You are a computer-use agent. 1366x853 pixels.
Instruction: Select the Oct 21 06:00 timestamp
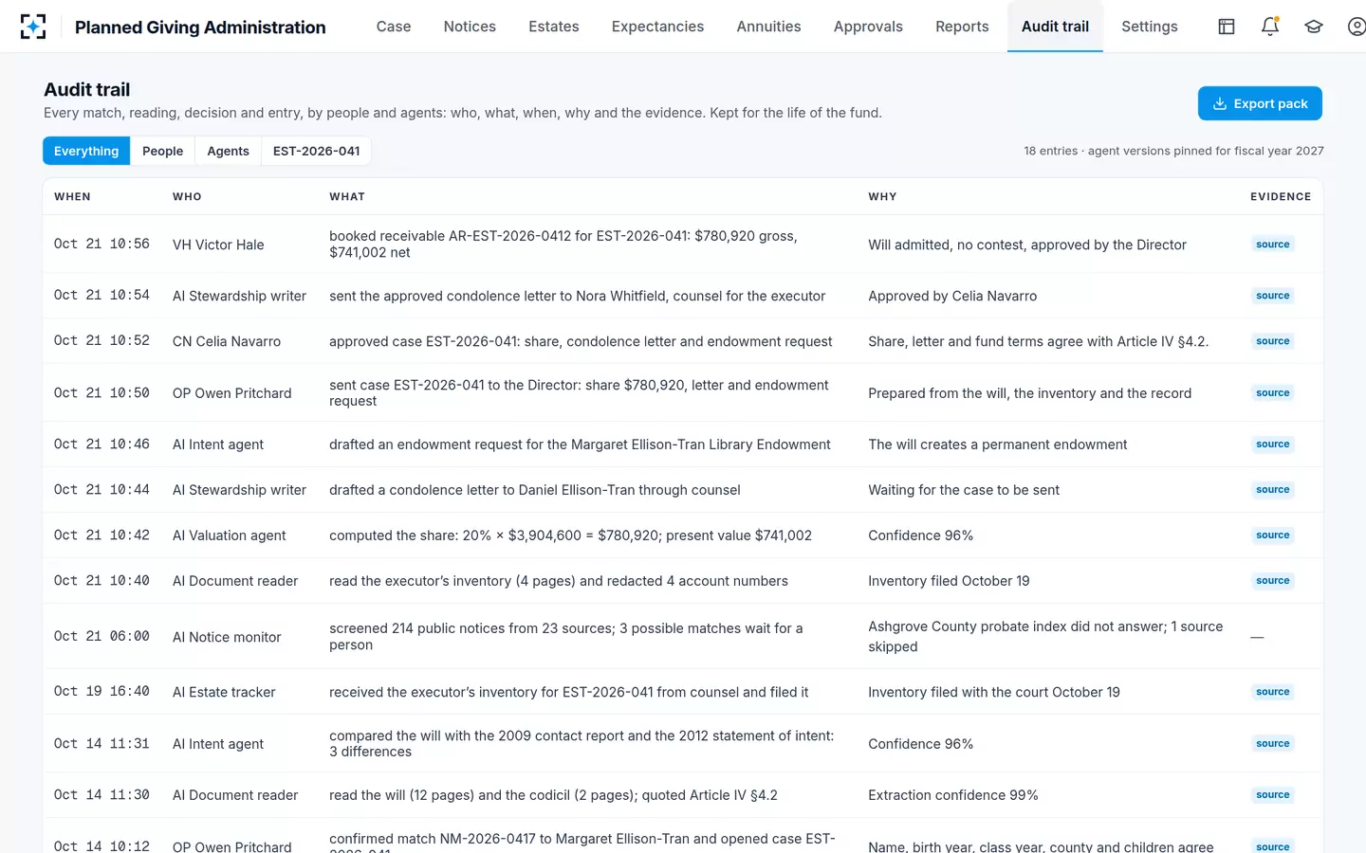(102, 636)
